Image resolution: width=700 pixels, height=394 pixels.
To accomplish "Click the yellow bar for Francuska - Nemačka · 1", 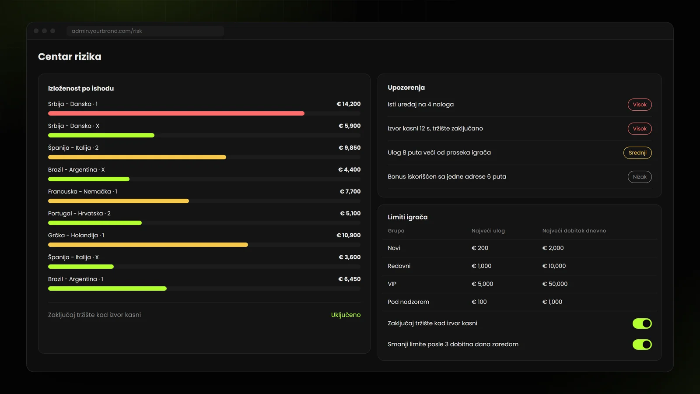I will coord(119,201).
